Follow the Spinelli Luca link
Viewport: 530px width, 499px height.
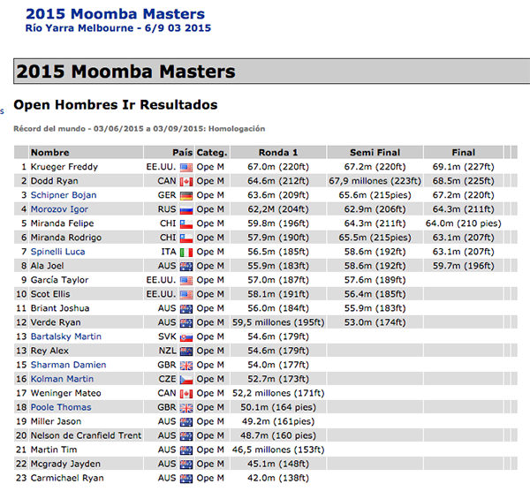pos(57,252)
